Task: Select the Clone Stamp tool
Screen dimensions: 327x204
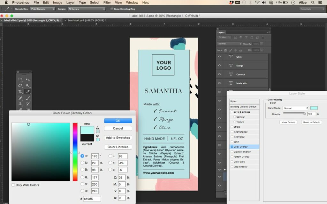Action: pos(20,103)
